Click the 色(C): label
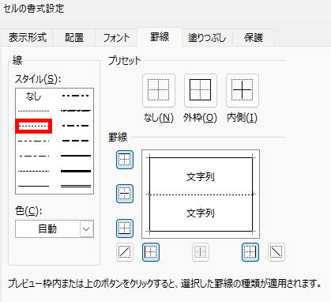 [28, 211]
